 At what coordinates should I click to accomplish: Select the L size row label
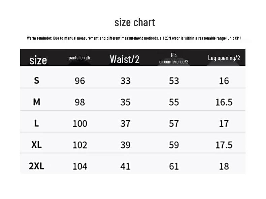[37, 123]
